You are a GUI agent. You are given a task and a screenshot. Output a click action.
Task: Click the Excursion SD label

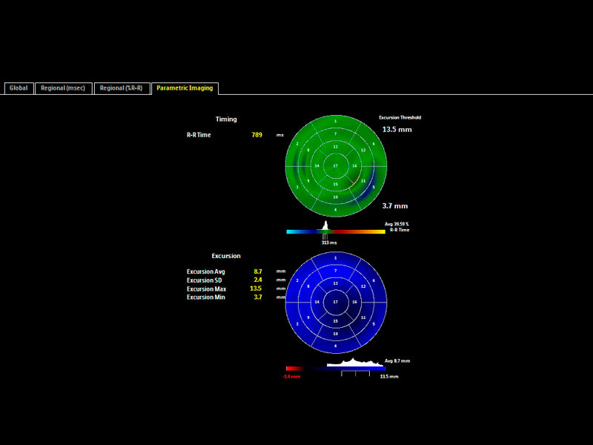tap(205, 280)
